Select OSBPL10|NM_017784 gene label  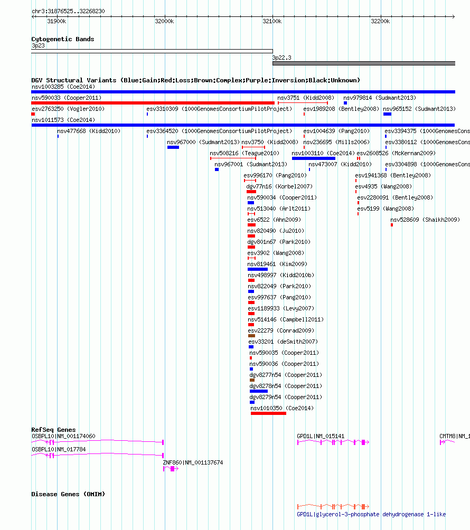tap(59, 450)
